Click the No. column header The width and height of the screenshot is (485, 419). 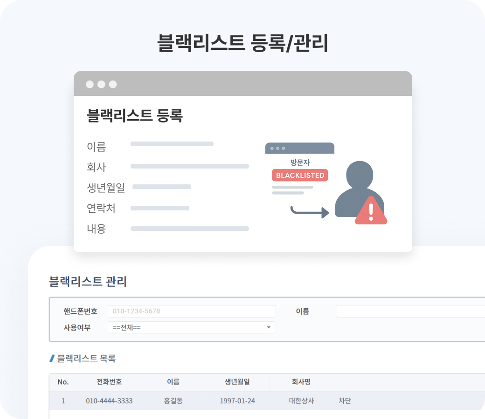click(x=63, y=382)
